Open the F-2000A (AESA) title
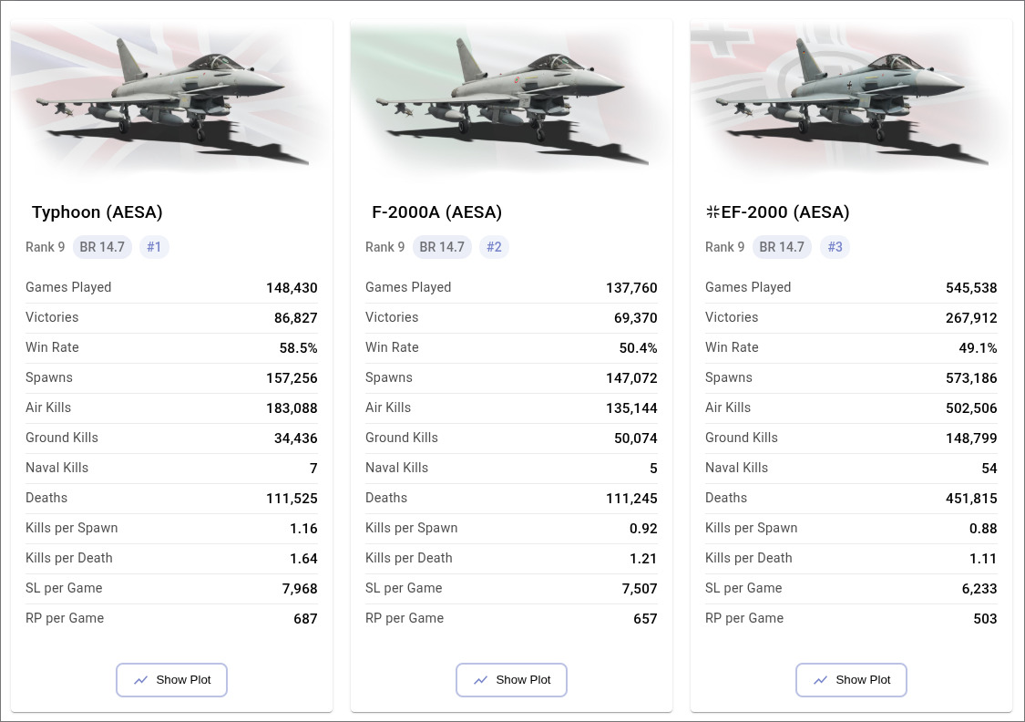1025x722 pixels. [437, 212]
